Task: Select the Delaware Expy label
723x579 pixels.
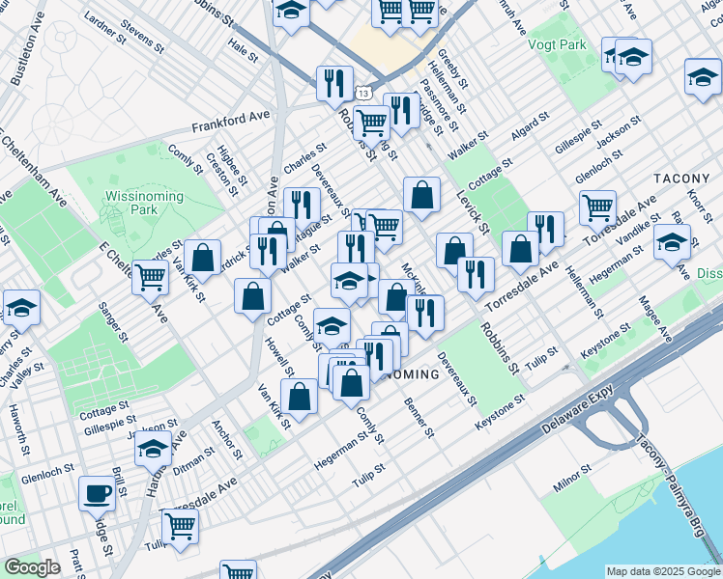Action: tap(577, 409)
